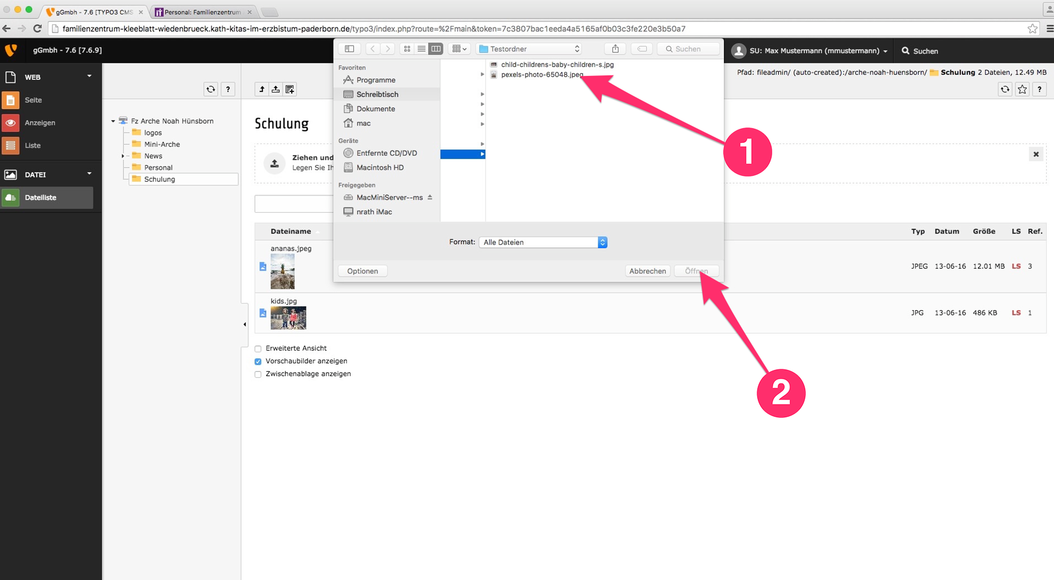Image resolution: width=1054 pixels, height=580 pixels.
Task: Select the pexels-photo-65048.jpeg file
Action: coord(542,75)
